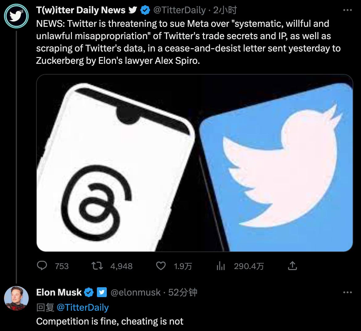Like the T(w)itter Daily News tweet
Viewport: 361px width, 331px height.
[161, 266]
